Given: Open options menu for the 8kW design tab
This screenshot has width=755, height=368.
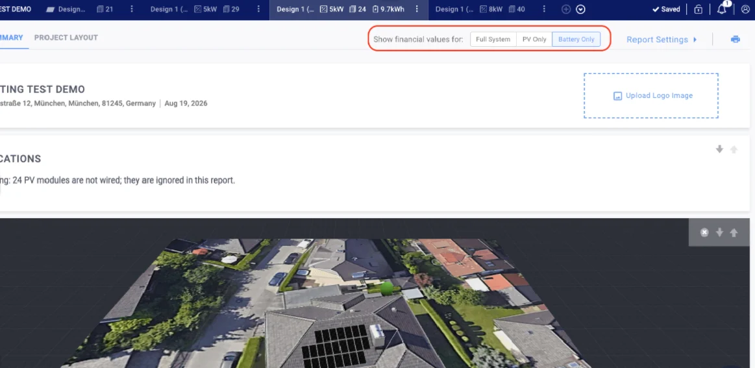Looking at the screenshot, I should pyautogui.click(x=544, y=9).
